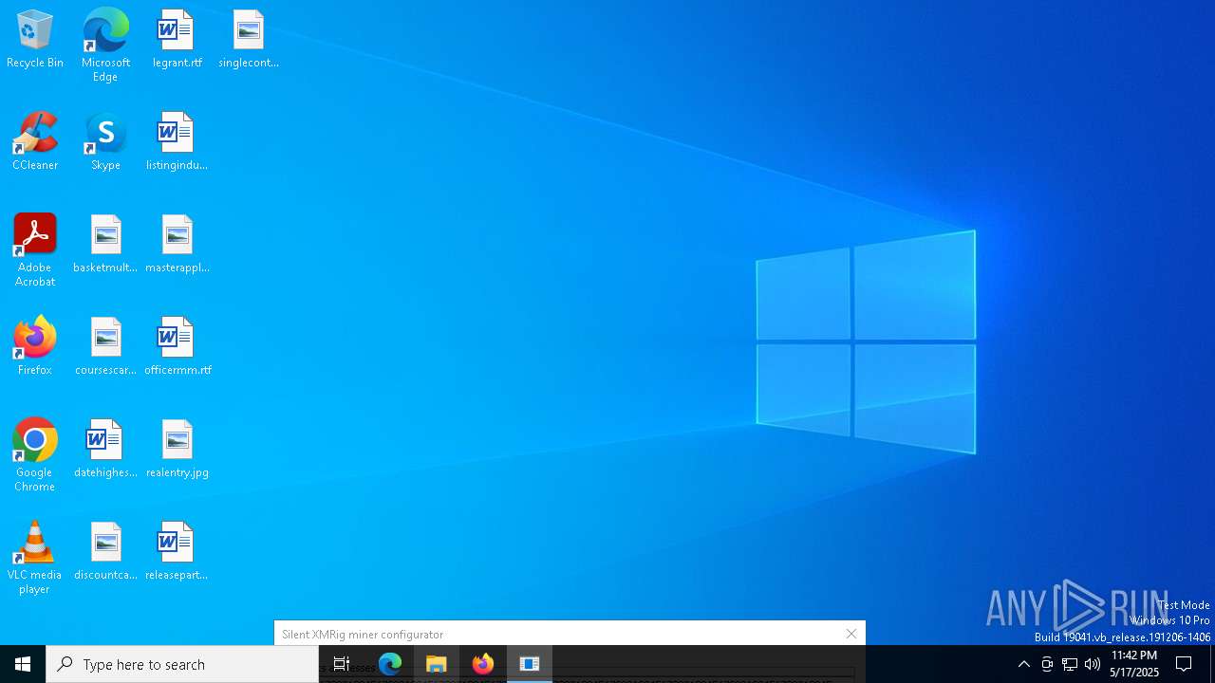Select discountca... image file
The image size is (1215, 683).
pos(105,552)
